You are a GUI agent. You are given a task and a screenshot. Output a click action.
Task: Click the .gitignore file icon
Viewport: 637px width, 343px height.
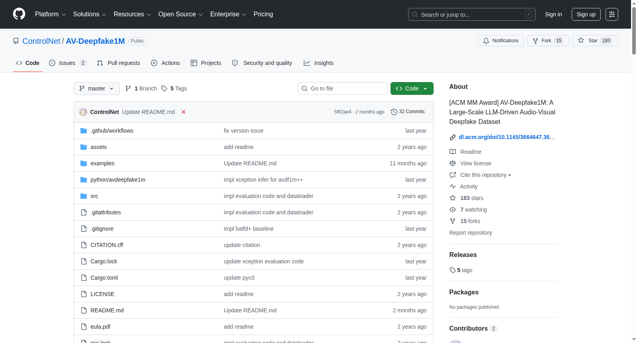point(84,229)
